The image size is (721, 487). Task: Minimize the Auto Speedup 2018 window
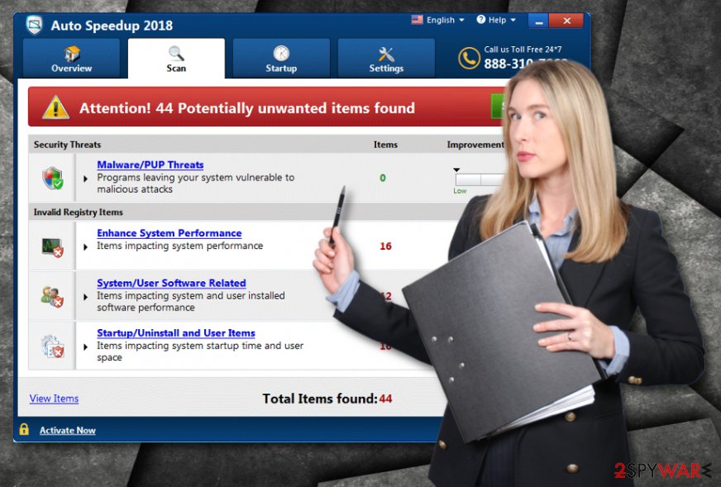(538, 21)
